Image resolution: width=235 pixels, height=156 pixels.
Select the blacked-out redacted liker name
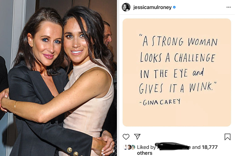coord(172,146)
